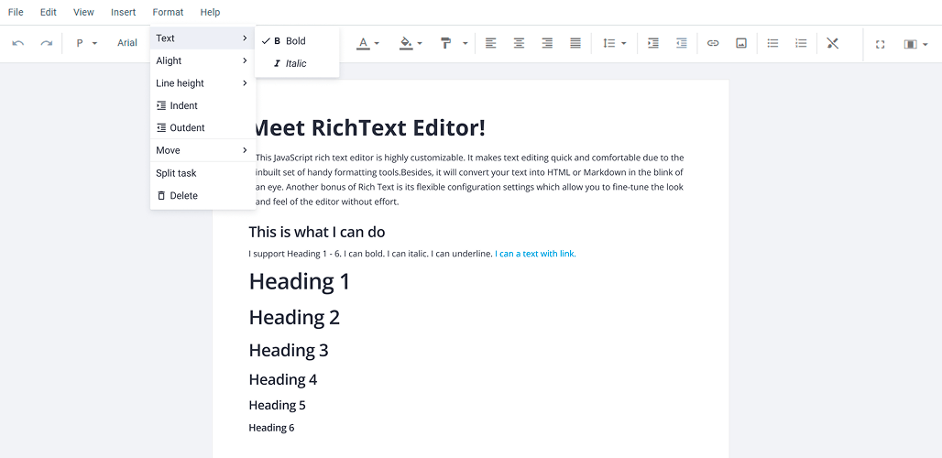
Task: Open the View menu
Action: click(x=83, y=12)
